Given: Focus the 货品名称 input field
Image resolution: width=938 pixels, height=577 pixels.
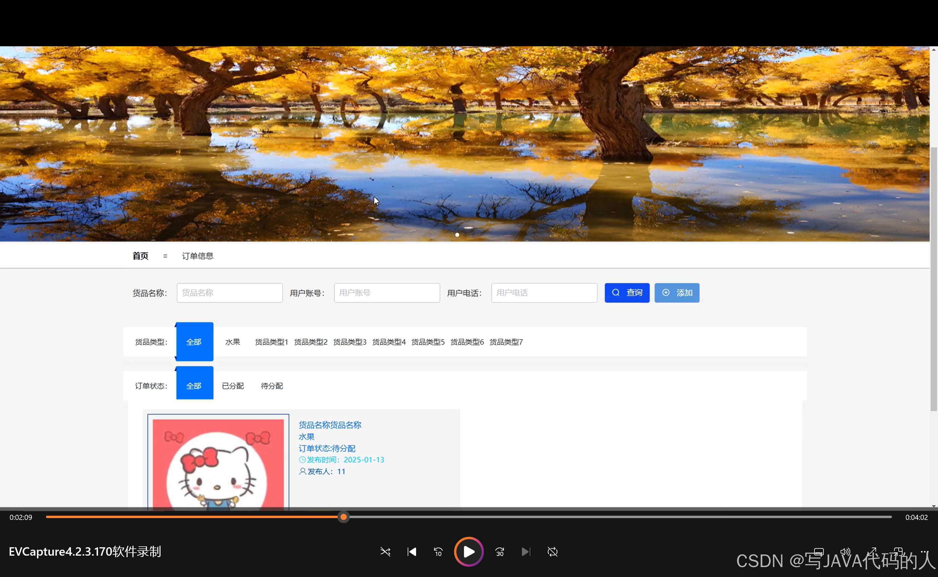Looking at the screenshot, I should (229, 293).
